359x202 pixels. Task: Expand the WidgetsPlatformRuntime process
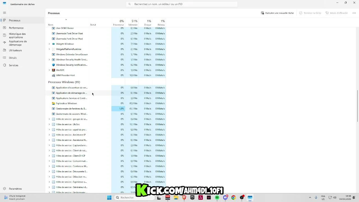click(49, 49)
